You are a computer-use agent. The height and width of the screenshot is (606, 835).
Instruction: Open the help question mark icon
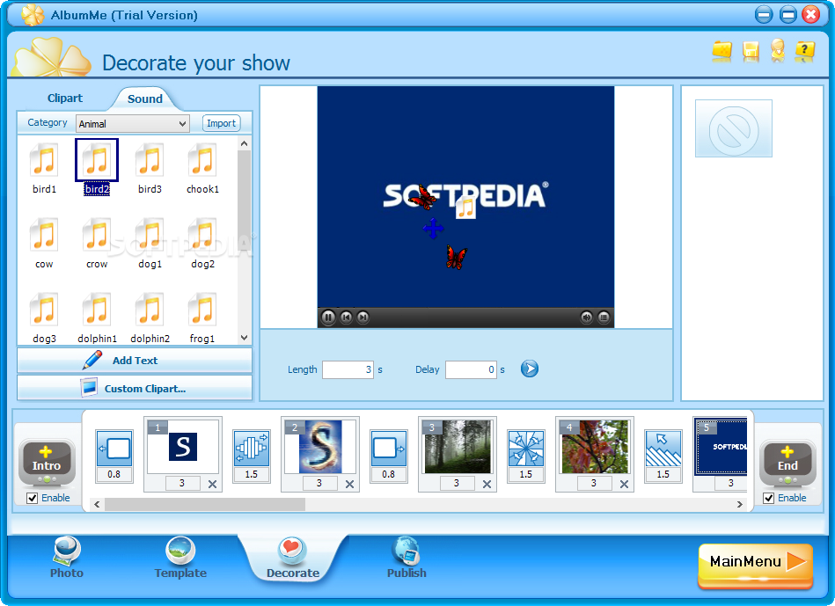pyautogui.click(x=805, y=51)
